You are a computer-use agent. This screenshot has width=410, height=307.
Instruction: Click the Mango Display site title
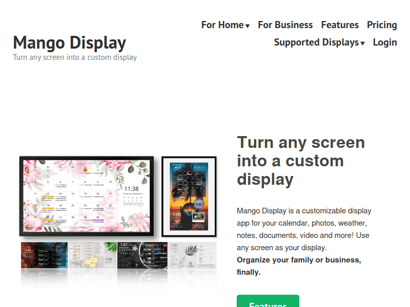(69, 42)
